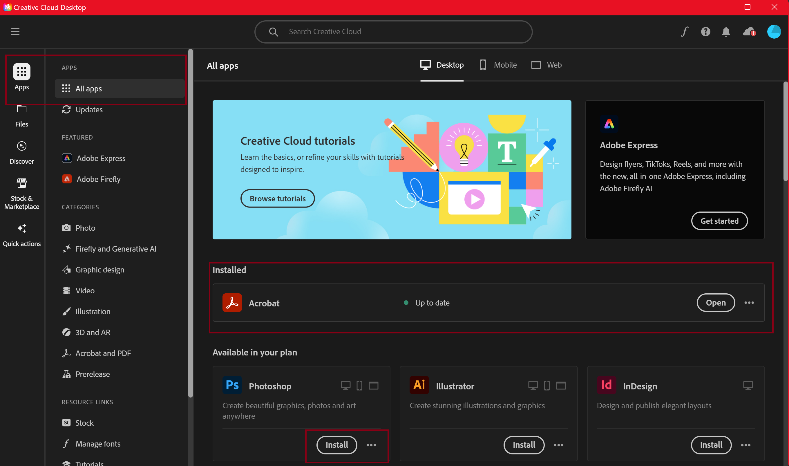This screenshot has height=466, width=789.
Task: Switch to the Web tab
Action: [x=546, y=65]
